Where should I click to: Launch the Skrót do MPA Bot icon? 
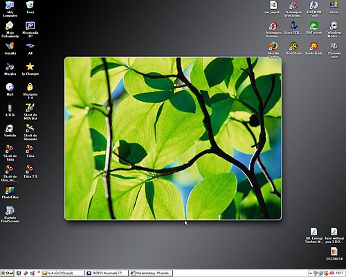tap(30, 111)
